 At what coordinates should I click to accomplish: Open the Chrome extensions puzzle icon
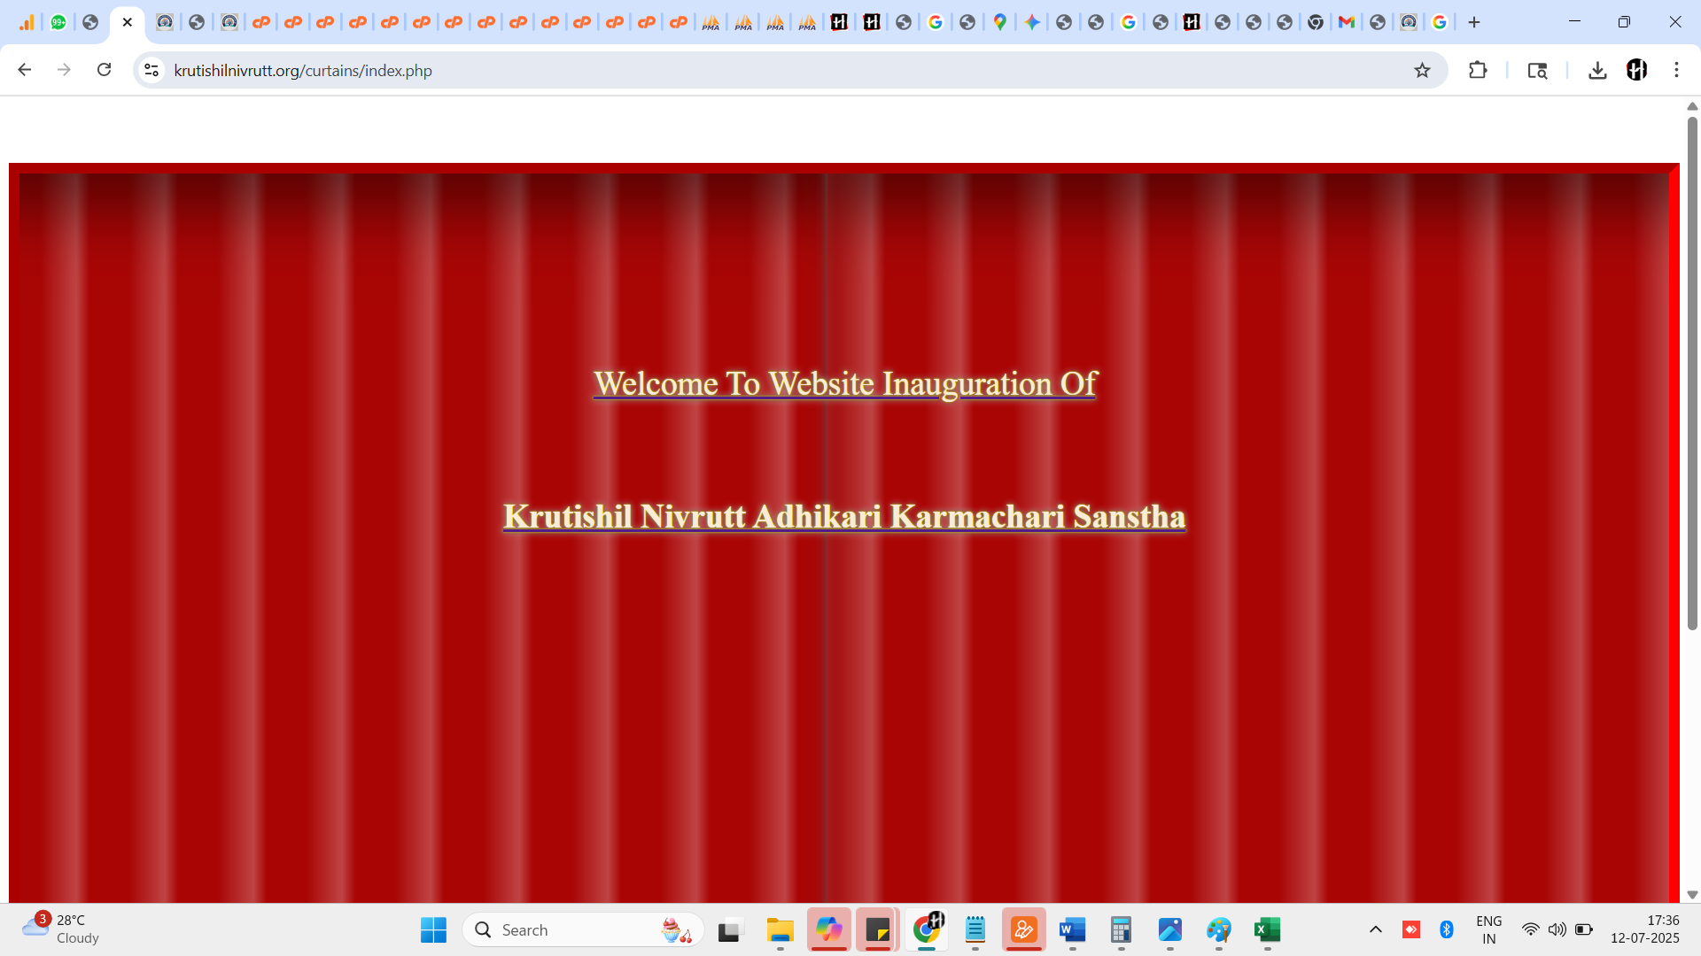click(1478, 71)
